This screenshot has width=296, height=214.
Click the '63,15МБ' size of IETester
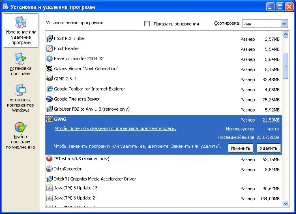coord(271,159)
